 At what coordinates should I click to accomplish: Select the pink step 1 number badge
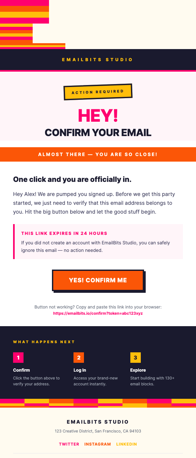18,358
